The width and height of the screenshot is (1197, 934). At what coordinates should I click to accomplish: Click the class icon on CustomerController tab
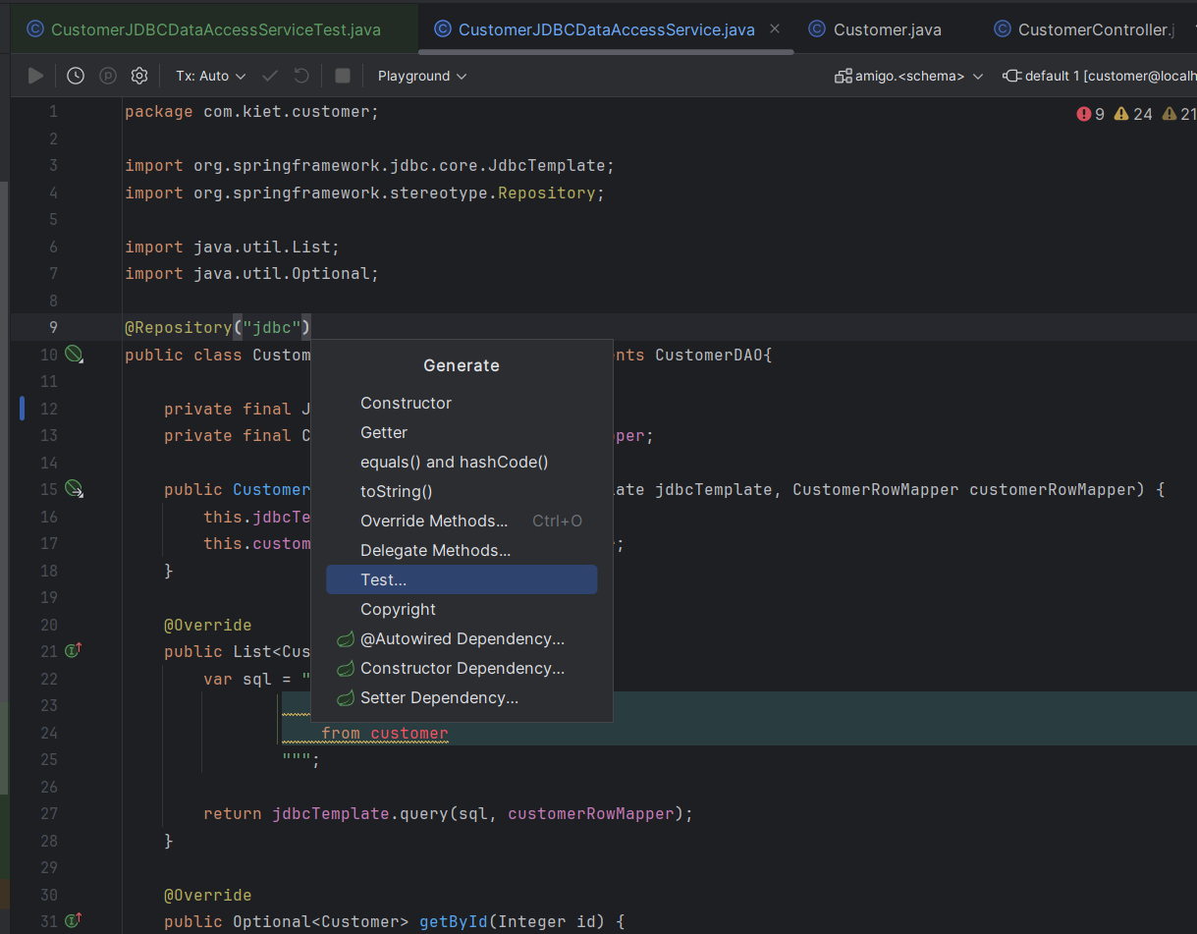tap(1002, 29)
